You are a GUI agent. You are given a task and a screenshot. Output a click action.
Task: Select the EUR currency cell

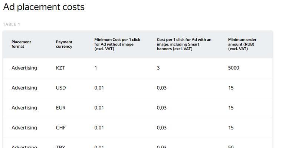point(61,108)
